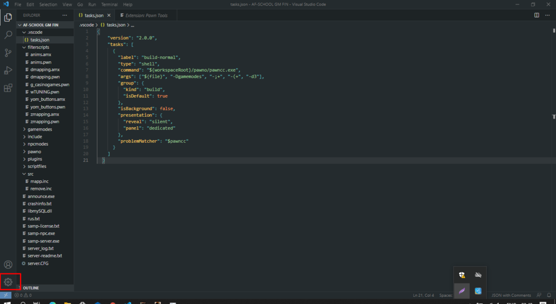Close the tasks.json editor tab
The height and width of the screenshot is (304, 556).
(109, 15)
